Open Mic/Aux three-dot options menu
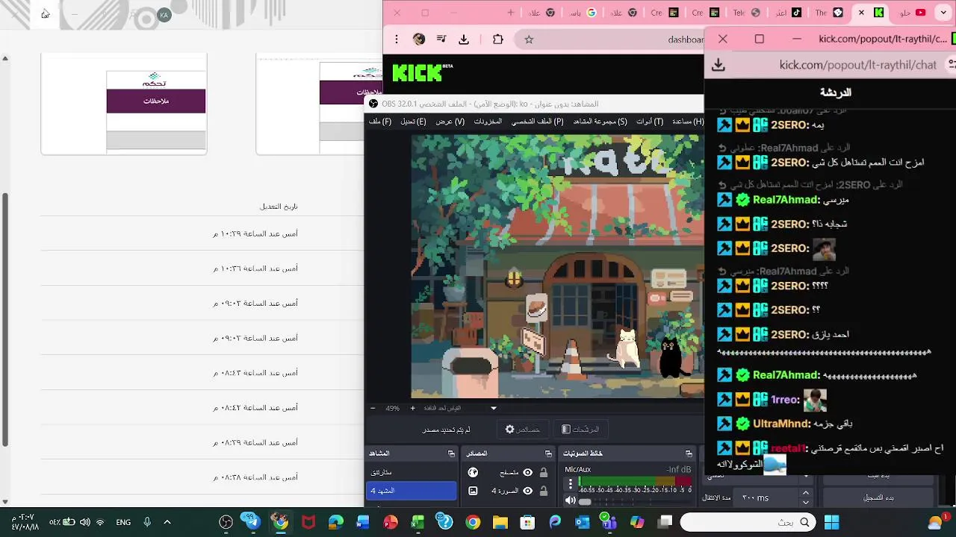 click(x=571, y=483)
